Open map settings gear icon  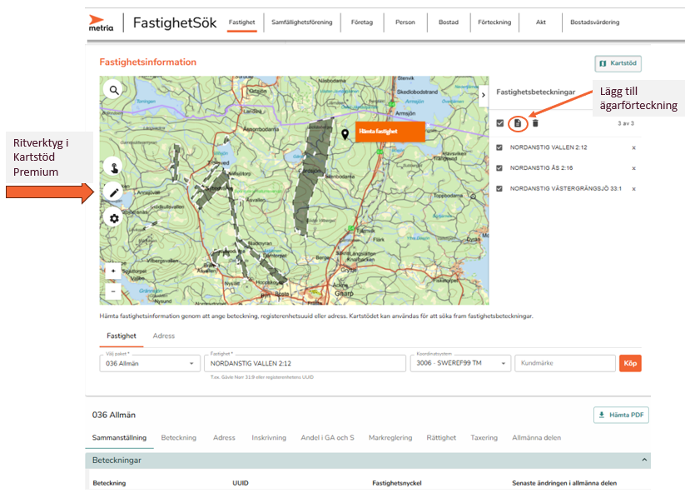coord(114,218)
